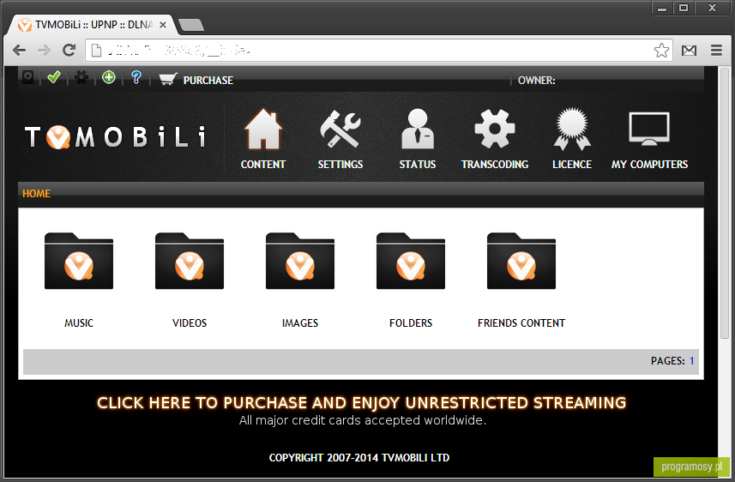The image size is (735, 482).
Task: Open the Chrome hamburger menu
Action: click(x=716, y=50)
